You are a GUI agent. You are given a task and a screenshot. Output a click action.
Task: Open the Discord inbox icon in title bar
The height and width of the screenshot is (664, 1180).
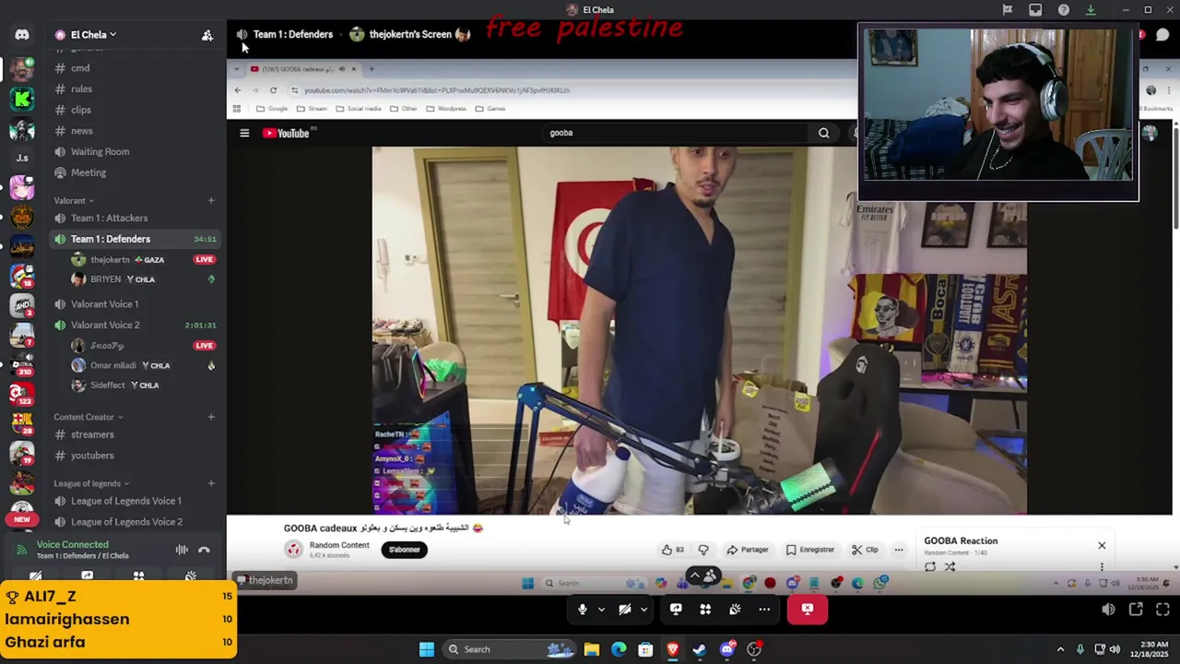coord(1035,10)
